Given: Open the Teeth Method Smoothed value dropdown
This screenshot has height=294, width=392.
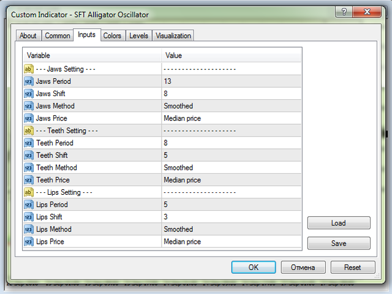Looking at the screenshot, I should pos(232,168).
